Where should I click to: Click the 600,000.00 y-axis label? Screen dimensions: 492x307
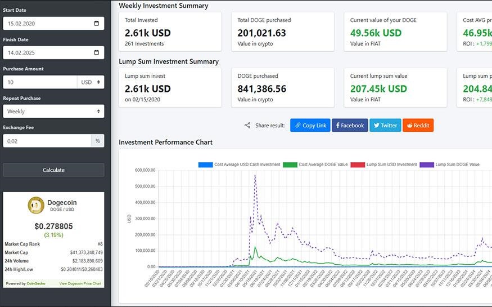pos(145,170)
